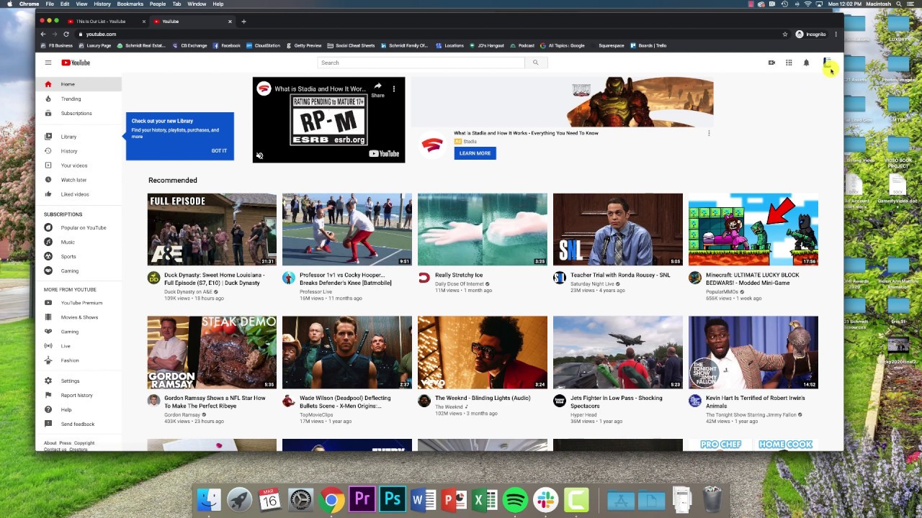Open the ad options three-dot menu
This screenshot has height=518, width=922.
coord(709,133)
